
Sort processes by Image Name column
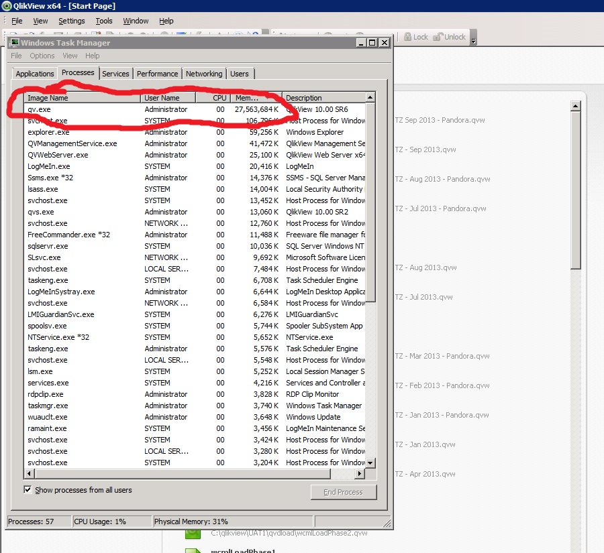pos(83,98)
